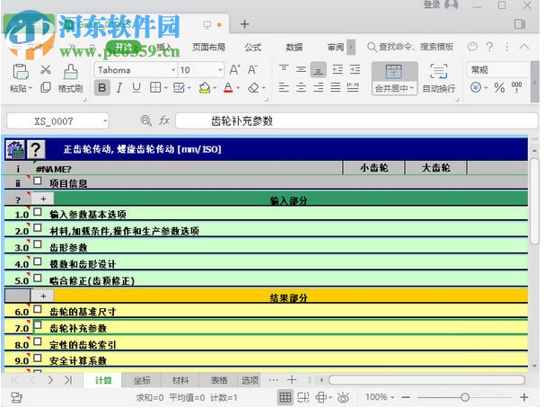Check the 4.0 模数和齿形设计 checkbox
The width and height of the screenshot is (553, 416).
tap(38, 261)
